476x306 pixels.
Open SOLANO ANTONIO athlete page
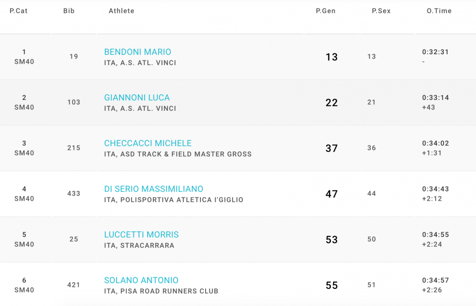(141, 280)
